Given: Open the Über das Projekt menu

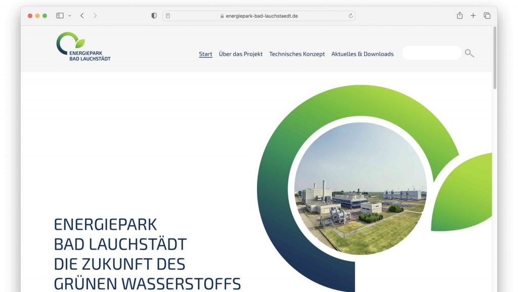Looking at the screenshot, I should (240, 54).
